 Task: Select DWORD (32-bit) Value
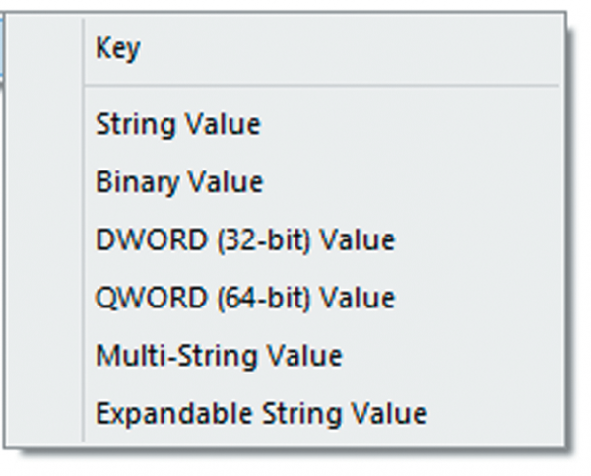coord(244,239)
